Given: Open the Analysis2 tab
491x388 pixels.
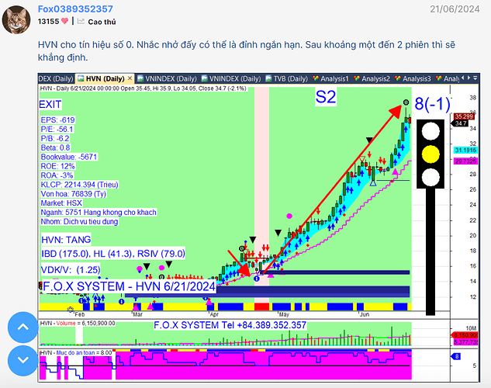Looking at the screenshot, I should coord(372,78).
